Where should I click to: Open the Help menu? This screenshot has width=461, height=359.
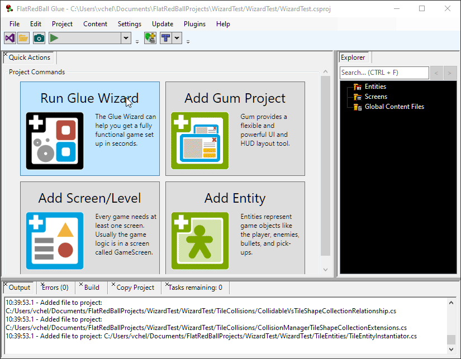223,24
